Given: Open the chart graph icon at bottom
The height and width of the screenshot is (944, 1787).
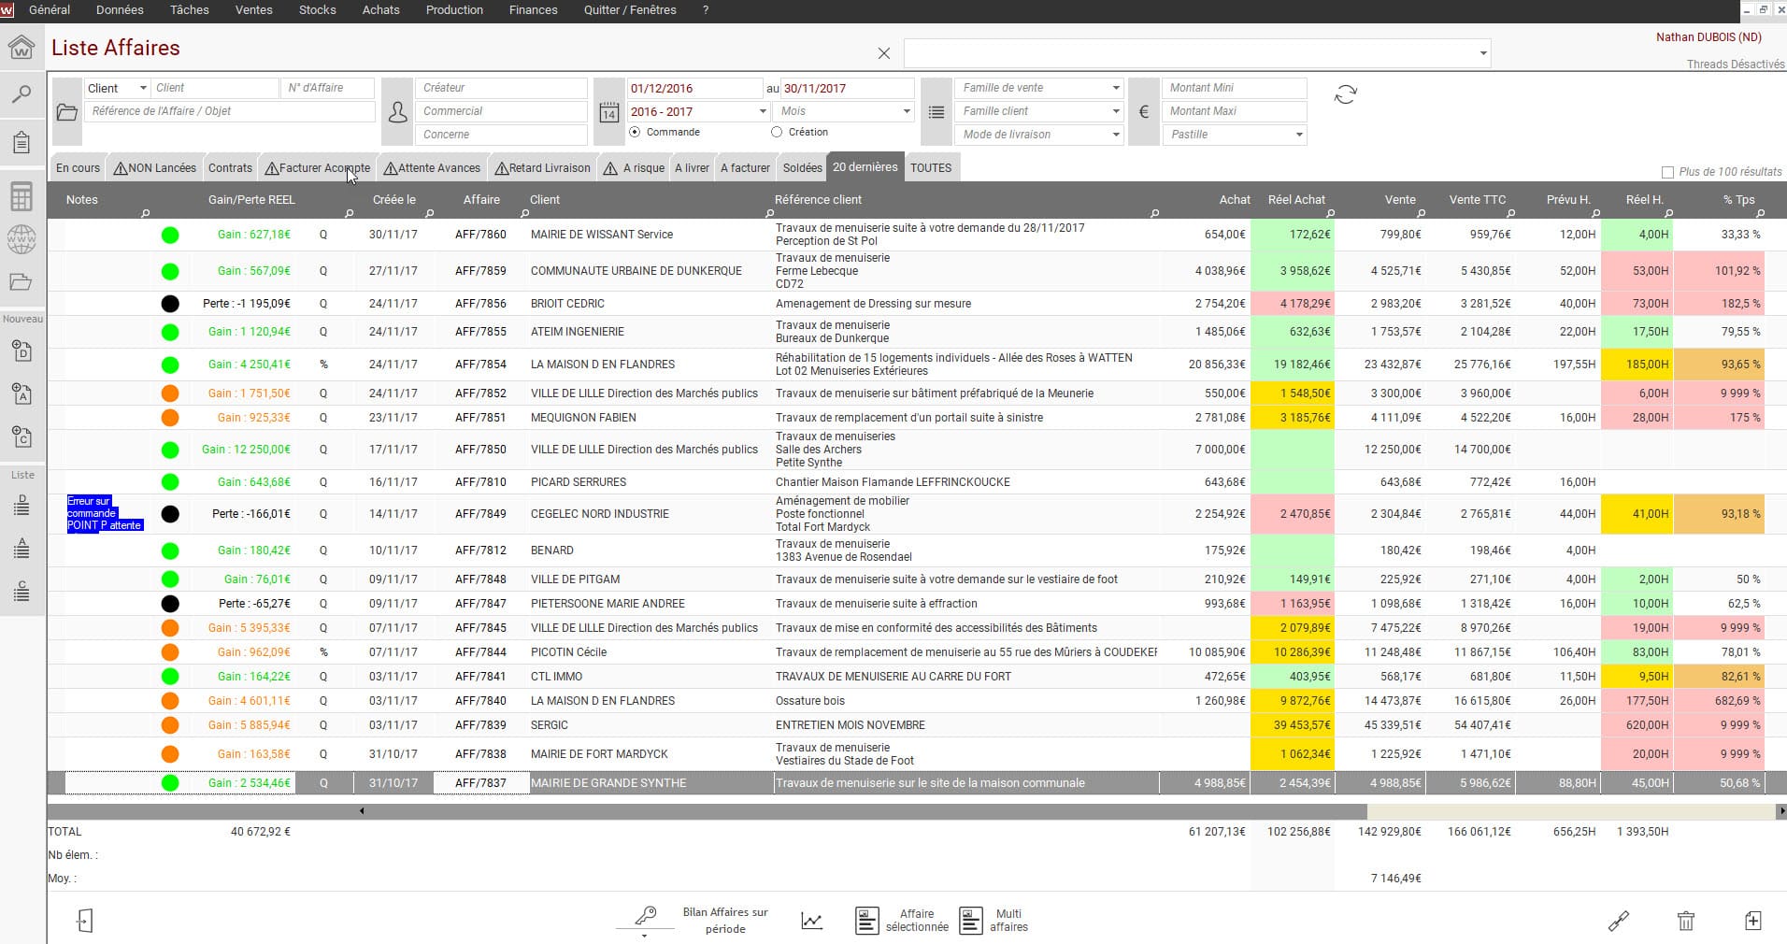Looking at the screenshot, I should coord(812,922).
